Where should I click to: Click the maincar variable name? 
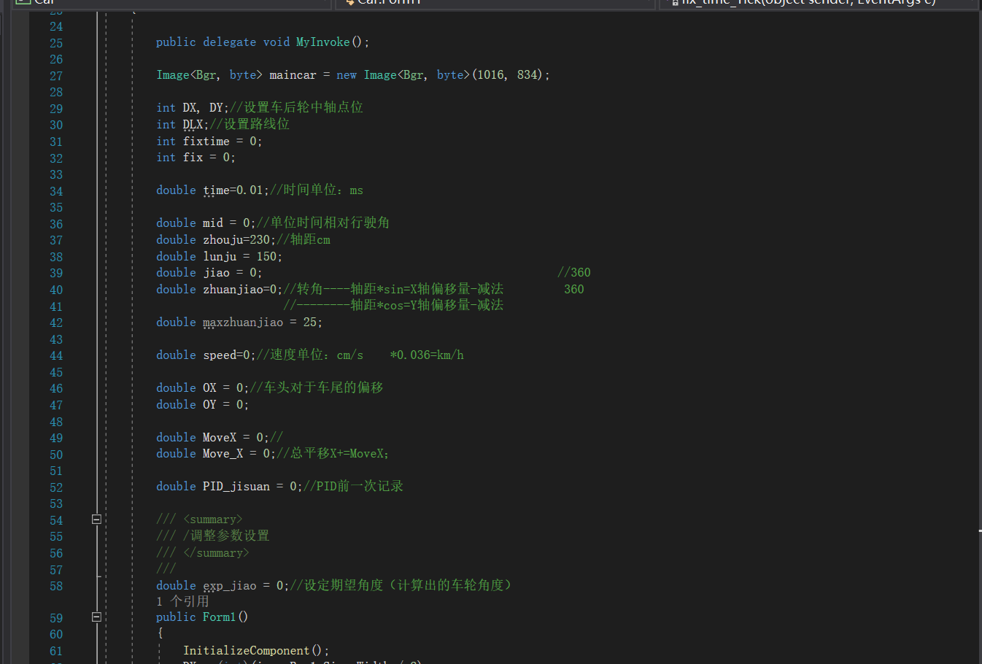pyautogui.click(x=293, y=75)
